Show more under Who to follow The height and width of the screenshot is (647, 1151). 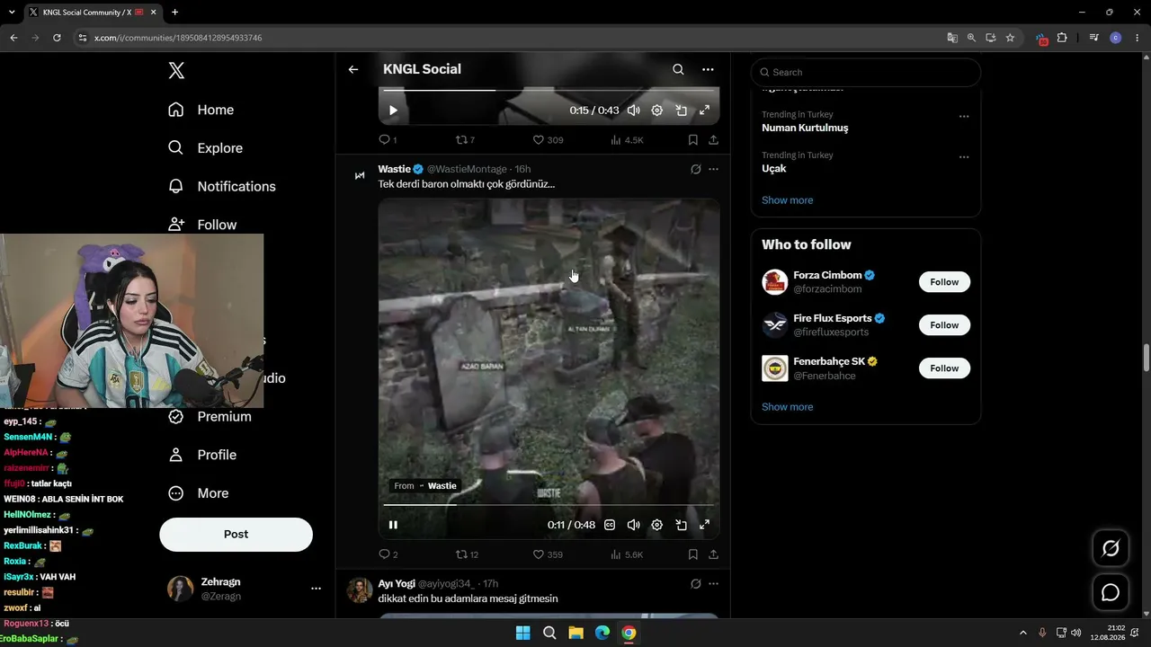coord(787,407)
